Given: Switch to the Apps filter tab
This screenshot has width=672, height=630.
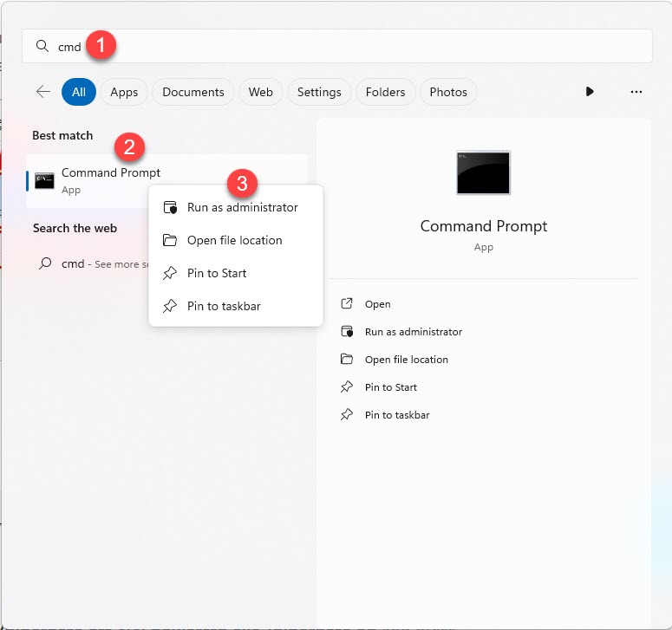Looking at the screenshot, I should click(x=124, y=92).
